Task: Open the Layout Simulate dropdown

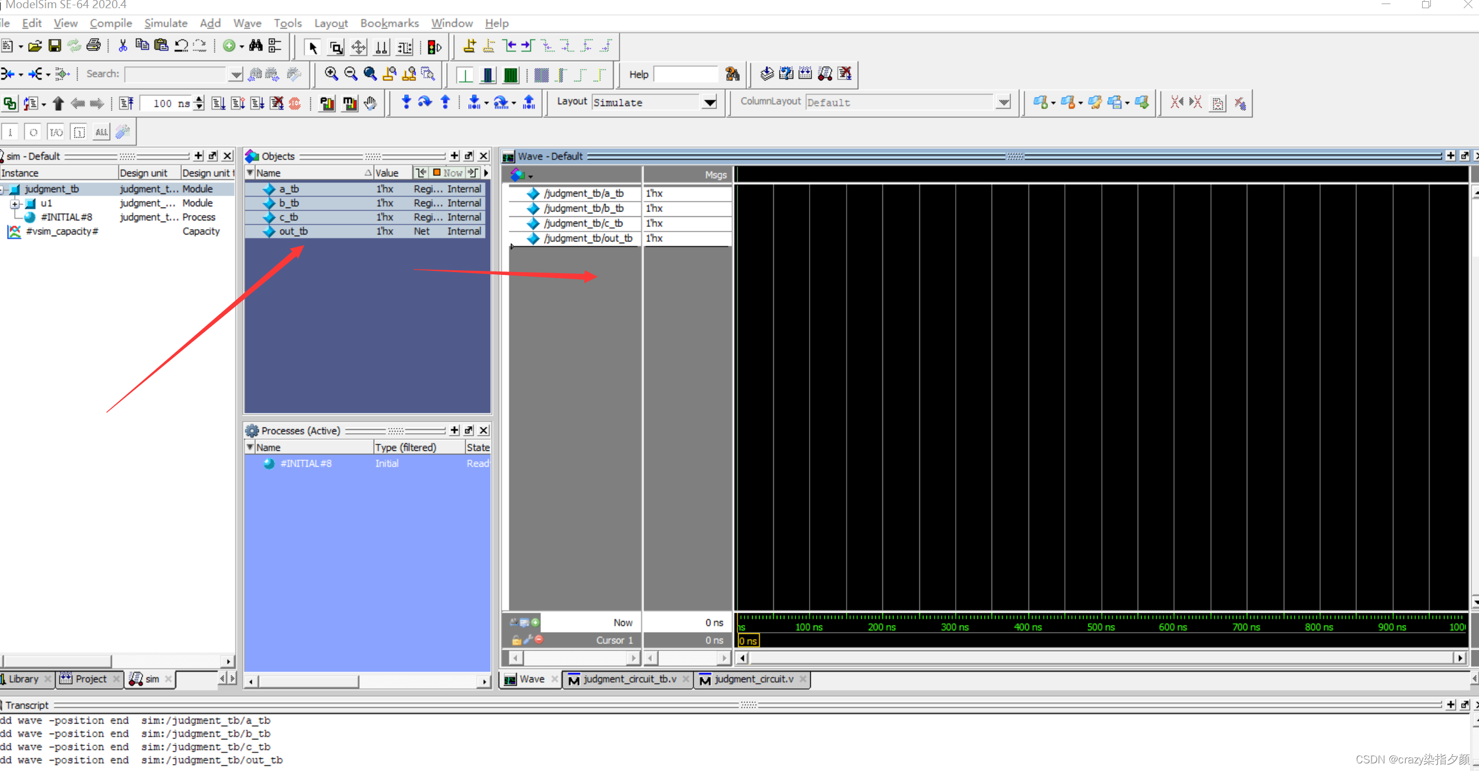Action: click(710, 103)
